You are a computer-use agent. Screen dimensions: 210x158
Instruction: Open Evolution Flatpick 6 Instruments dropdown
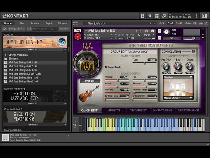pyautogui.click(x=65, y=124)
